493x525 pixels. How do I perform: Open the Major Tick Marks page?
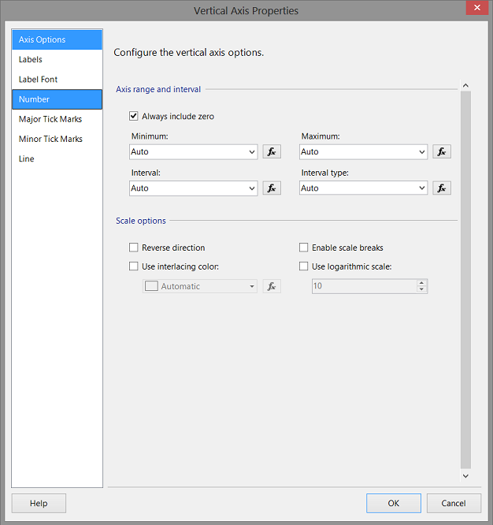coord(50,119)
